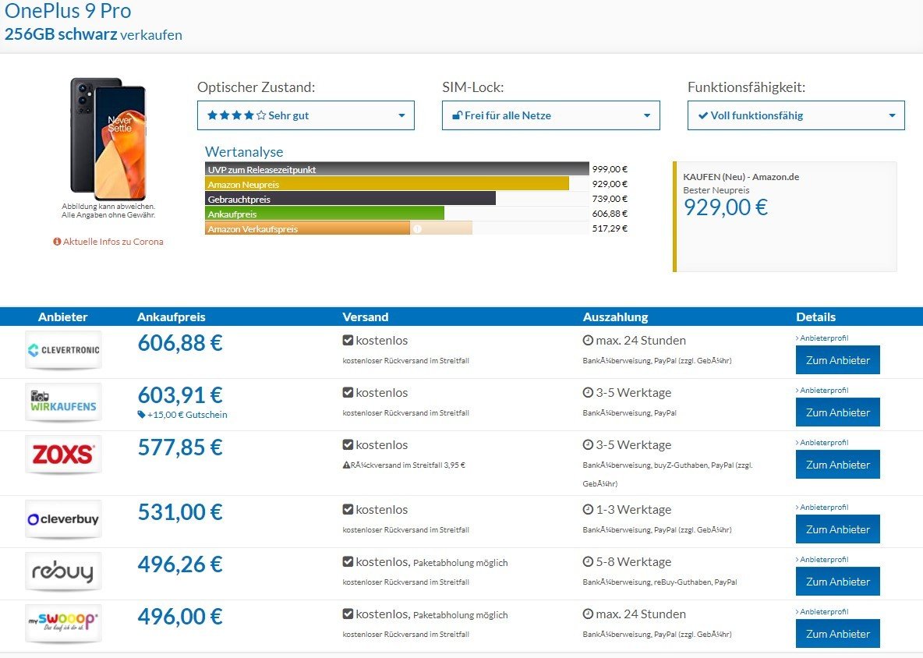Toggle kostenlos checkbox in ZOXS row
923x658 pixels.
(x=348, y=445)
